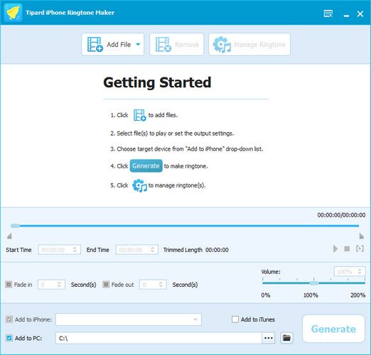
Task: Click the Start Time spinner arrows
Action: point(75,249)
